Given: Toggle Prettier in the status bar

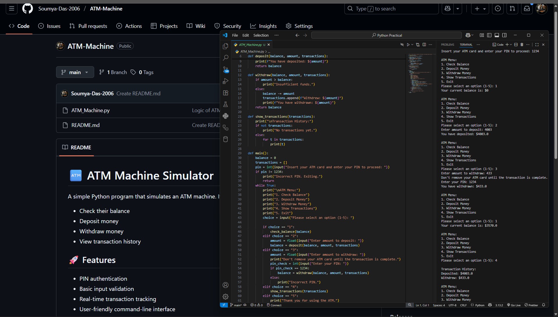Looking at the screenshot, I should (x=531, y=305).
